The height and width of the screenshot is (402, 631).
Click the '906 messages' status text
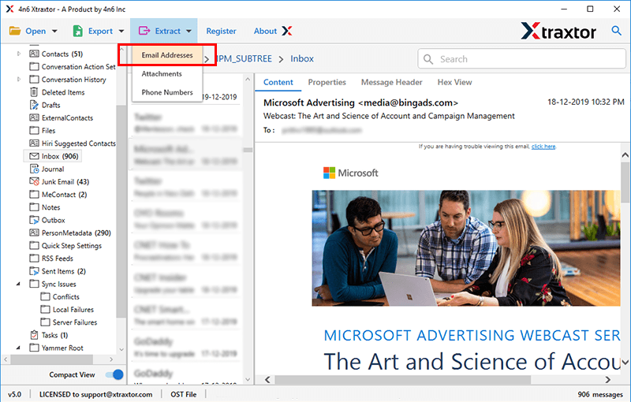pos(600,394)
